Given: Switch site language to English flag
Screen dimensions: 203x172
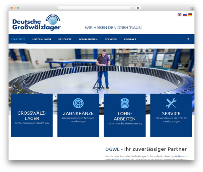Looking at the screenshot, I should click(x=179, y=15).
